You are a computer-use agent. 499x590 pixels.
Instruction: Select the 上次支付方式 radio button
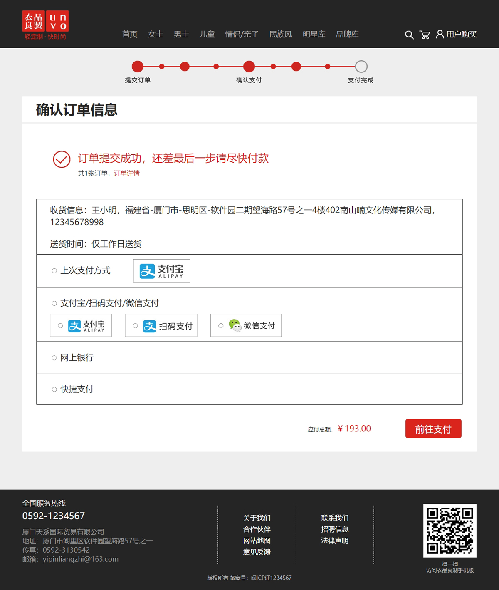[54, 271]
